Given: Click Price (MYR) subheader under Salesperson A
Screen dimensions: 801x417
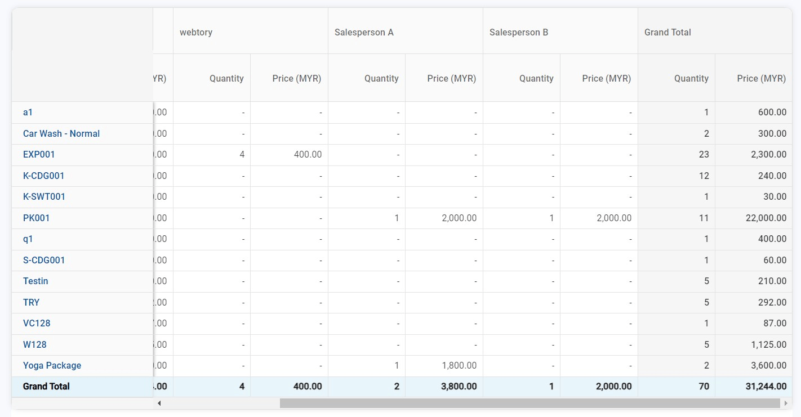Looking at the screenshot, I should (x=451, y=78).
